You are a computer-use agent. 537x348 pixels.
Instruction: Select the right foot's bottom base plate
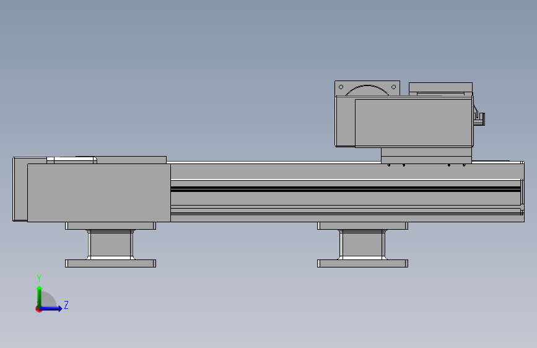363,263
